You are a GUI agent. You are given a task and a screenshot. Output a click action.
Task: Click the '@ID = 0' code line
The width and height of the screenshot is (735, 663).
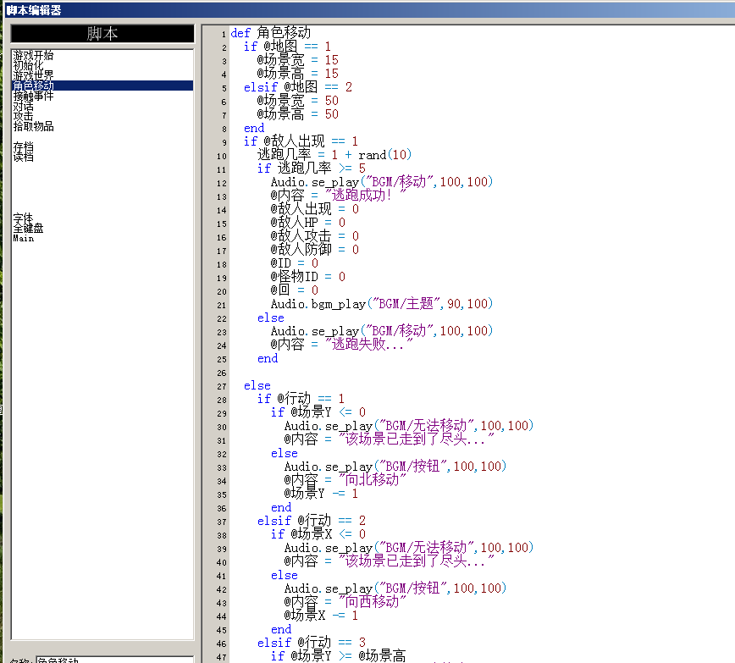click(295, 263)
